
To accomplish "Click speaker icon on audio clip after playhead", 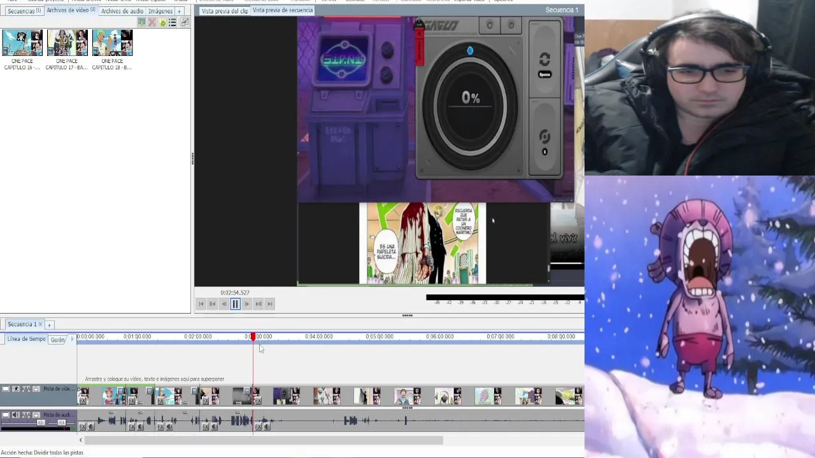I will click(x=267, y=426).
